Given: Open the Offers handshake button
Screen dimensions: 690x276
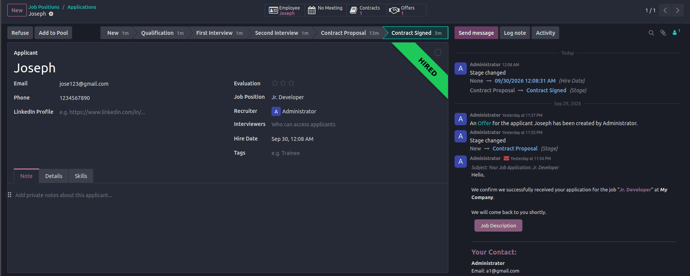Looking at the screenshot, I should (x=406, y=10).
